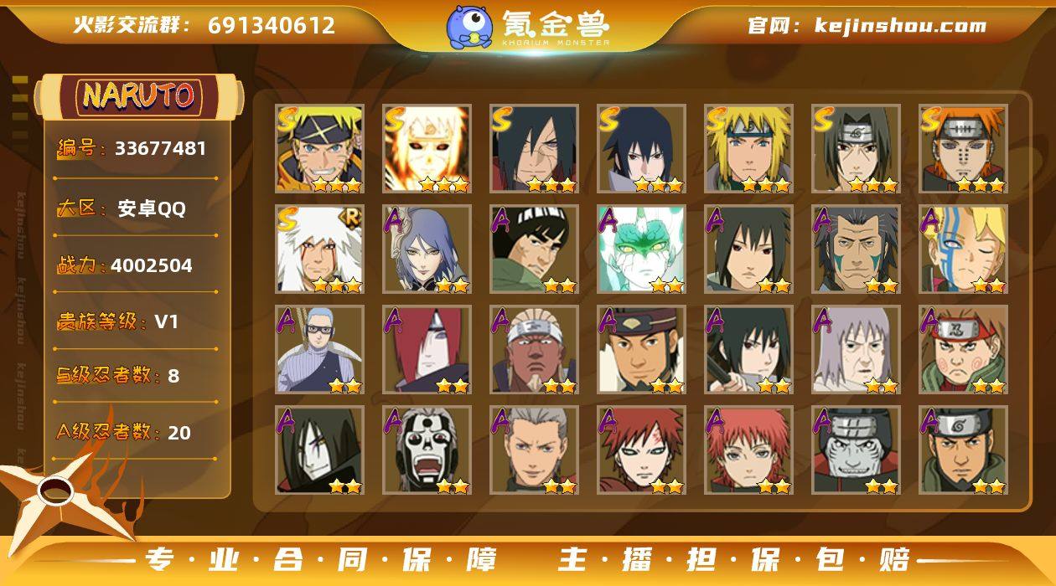
Task: Click the NARUTO scroll title banner
Action: pos(139,95)
